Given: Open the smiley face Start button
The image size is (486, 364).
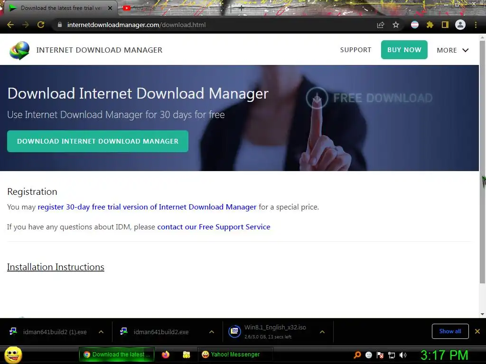Looking at the screenshot, I should click(x=13, y=355).
